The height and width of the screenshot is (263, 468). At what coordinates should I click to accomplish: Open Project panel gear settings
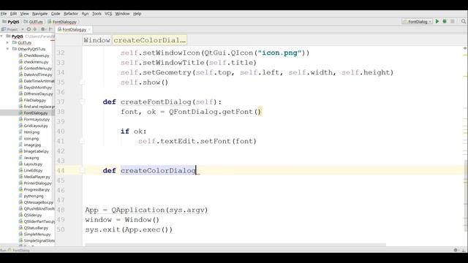pos(43,29)
